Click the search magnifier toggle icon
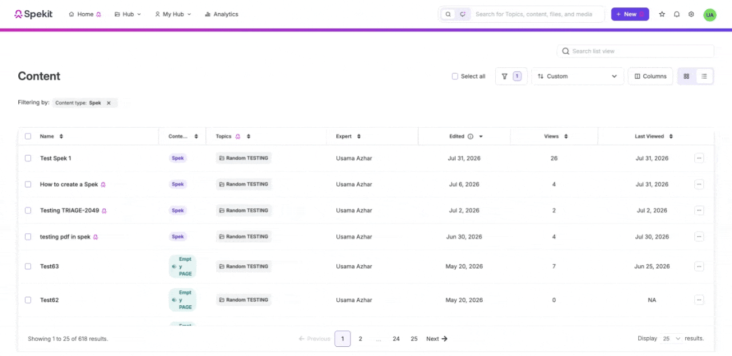 point(448,14)
